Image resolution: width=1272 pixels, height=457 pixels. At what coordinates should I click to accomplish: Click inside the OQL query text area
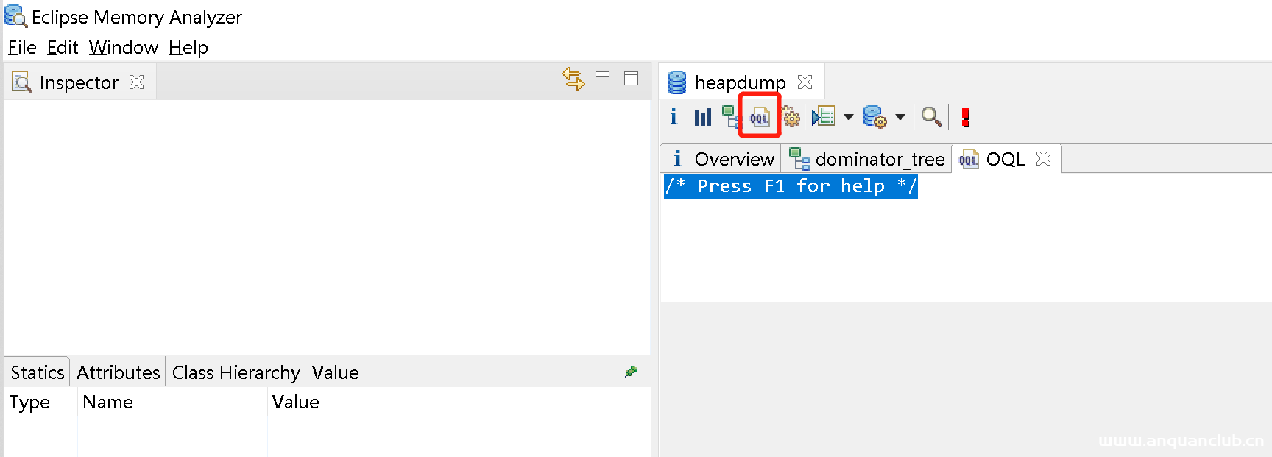pyautogui.click(x=957, y=243)
